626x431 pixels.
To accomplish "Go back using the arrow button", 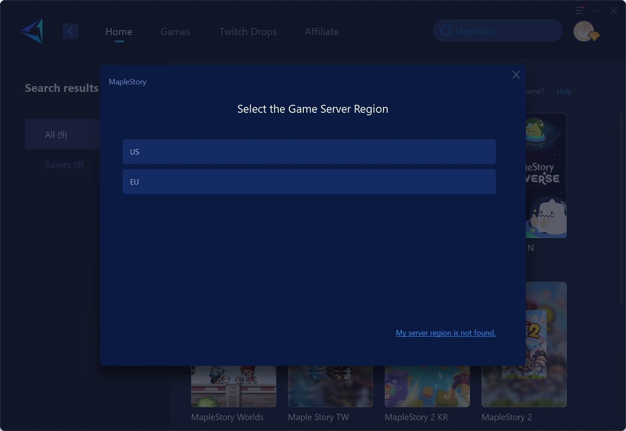I will pos(71,31).
